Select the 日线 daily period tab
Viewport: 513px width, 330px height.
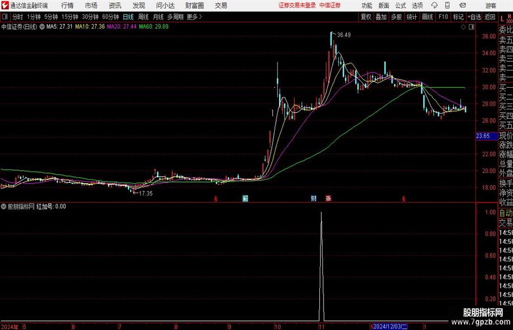tap(128, 17)
